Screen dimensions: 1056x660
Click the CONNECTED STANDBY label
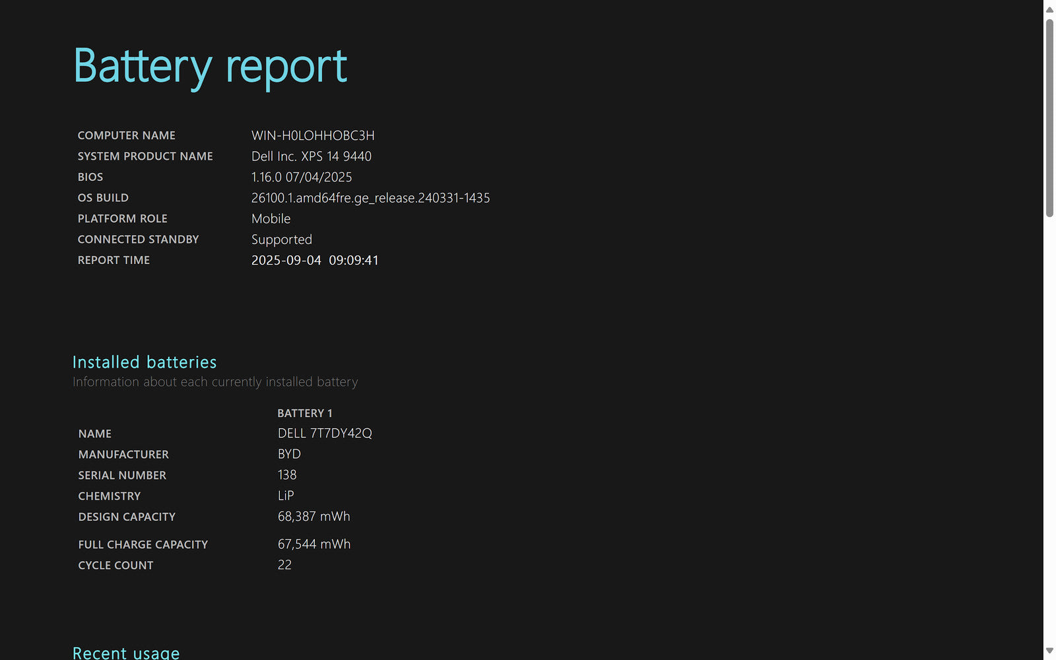click(x=138, y=240)
